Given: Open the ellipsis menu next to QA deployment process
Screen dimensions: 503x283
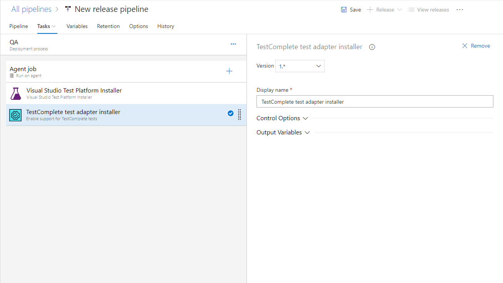Looking at the screenshot, I should pos(233,44).
